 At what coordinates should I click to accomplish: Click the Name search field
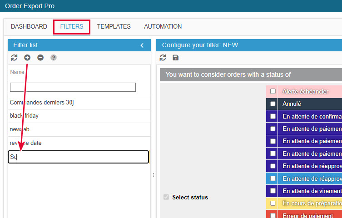pos(73,87)
